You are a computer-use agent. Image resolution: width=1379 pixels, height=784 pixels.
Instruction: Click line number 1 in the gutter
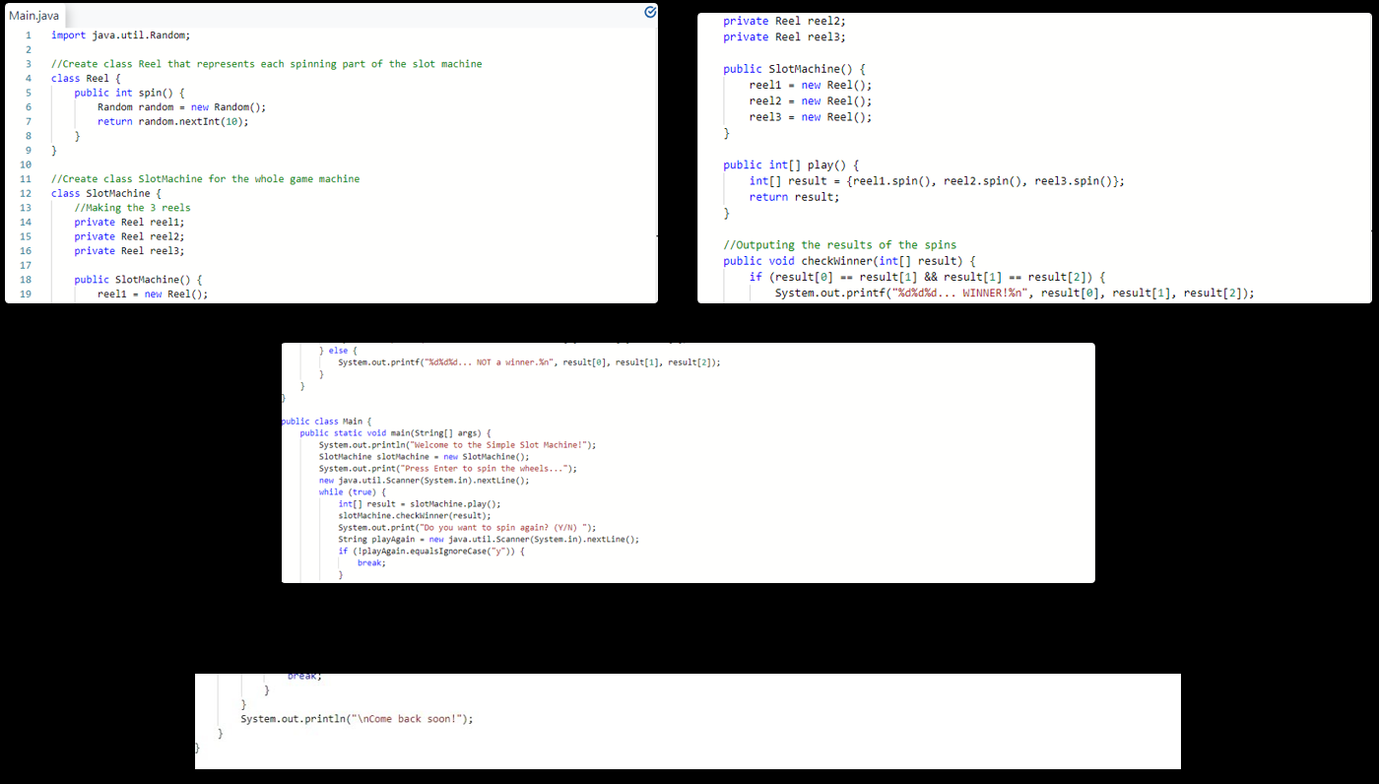(28, 34)
